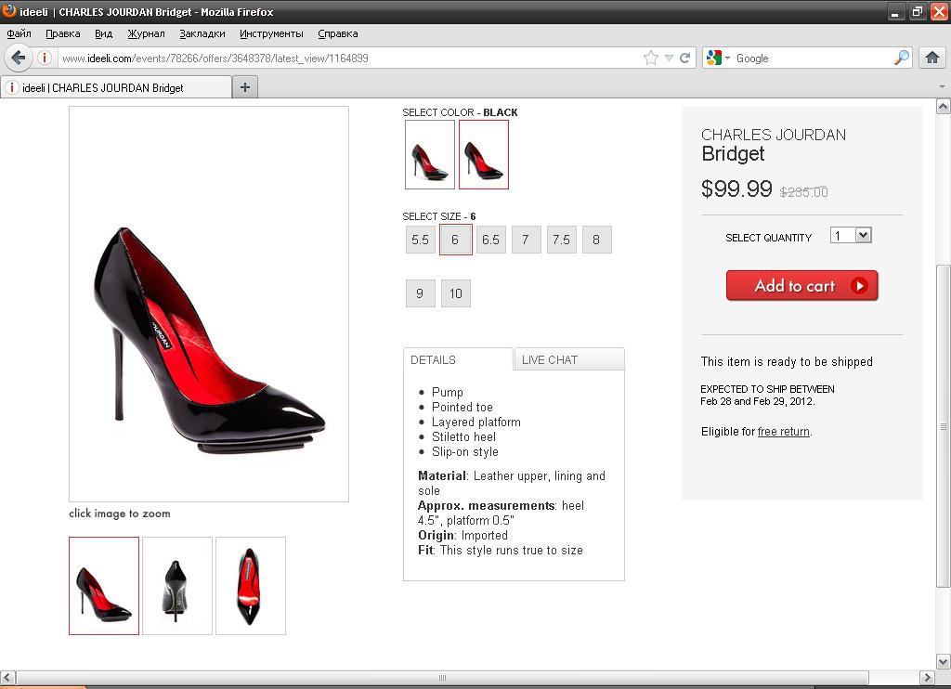Open the Файл menu
The height and width of the screenshot is (689, 951).
pos(19,34)
